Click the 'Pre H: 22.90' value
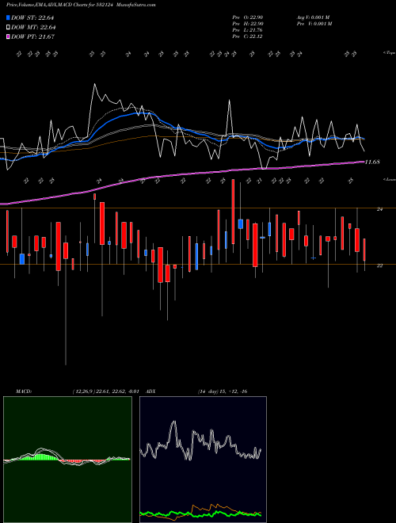This screenshot has width=396, height=523. pos(248,24)
